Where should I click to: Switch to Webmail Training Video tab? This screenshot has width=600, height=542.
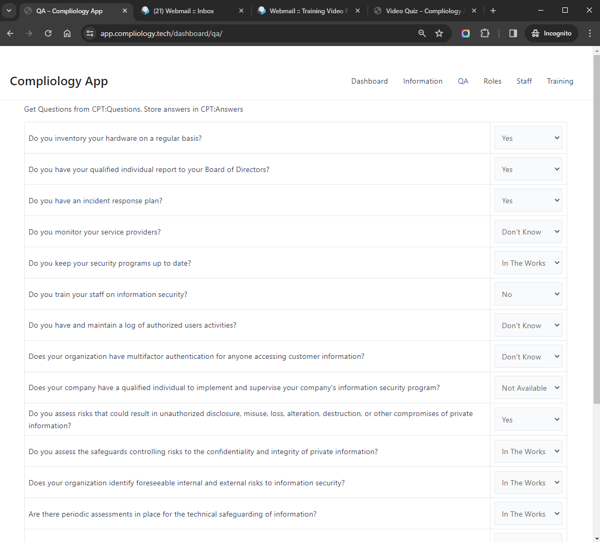(308, 11)
